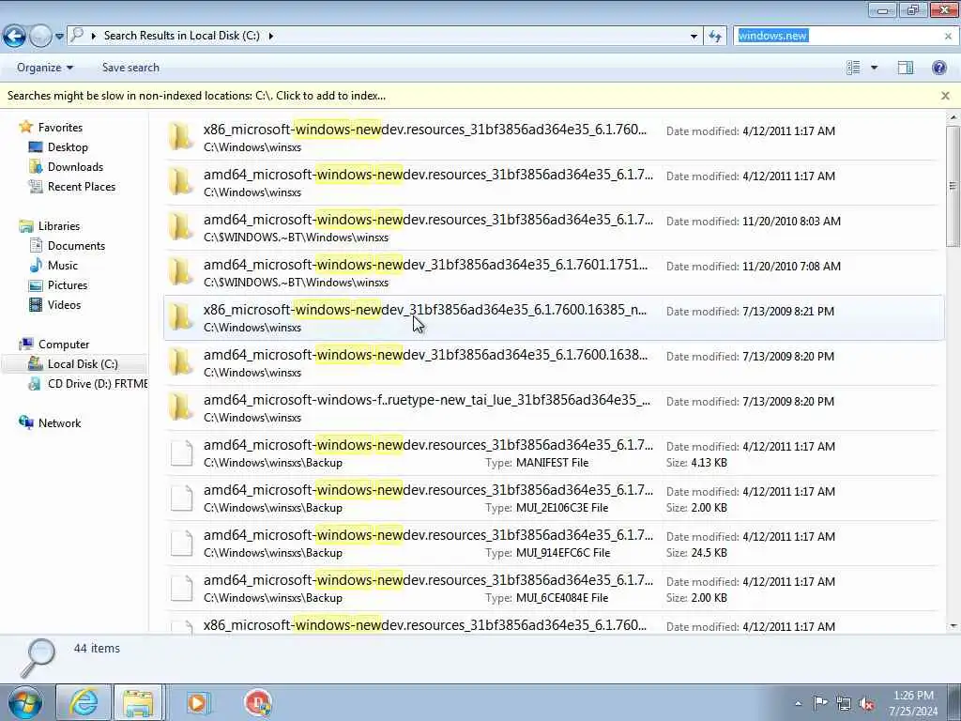The height and width of the screenshot is (721, 961).
Task: Go back with the Back arrow button
Action: tap(15, 37)
